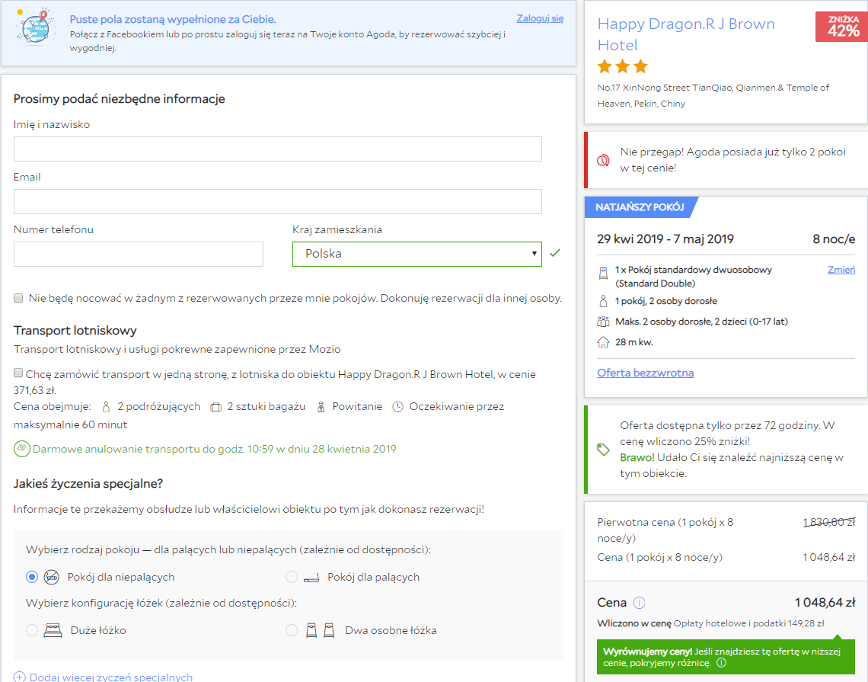The width and height of the screenshot is (868, 682).
Task: Click the room door icon beside Standard Double
Action: coord(603,273)
